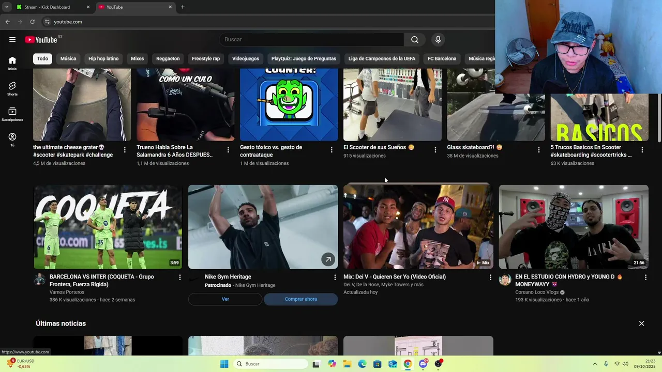
Task: Open options for EN EL ESTUDIO video
Action: click(645, 277)
